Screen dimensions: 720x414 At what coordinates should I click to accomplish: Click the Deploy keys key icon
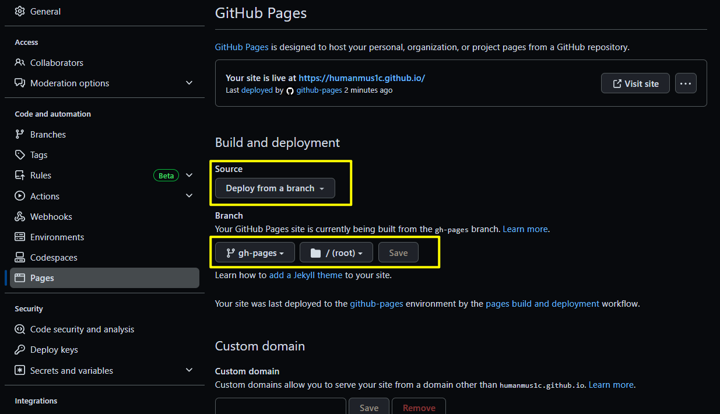(20, 350)
